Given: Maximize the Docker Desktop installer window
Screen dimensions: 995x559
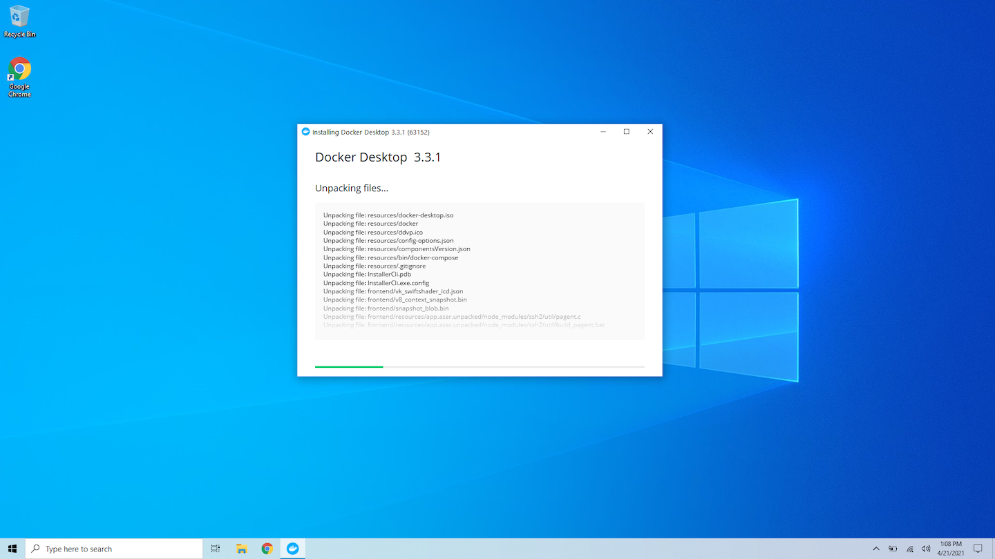Looking at the screenshot, I should coord(627,131).
